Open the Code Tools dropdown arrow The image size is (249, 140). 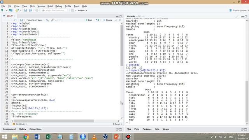tap(56, 20)
